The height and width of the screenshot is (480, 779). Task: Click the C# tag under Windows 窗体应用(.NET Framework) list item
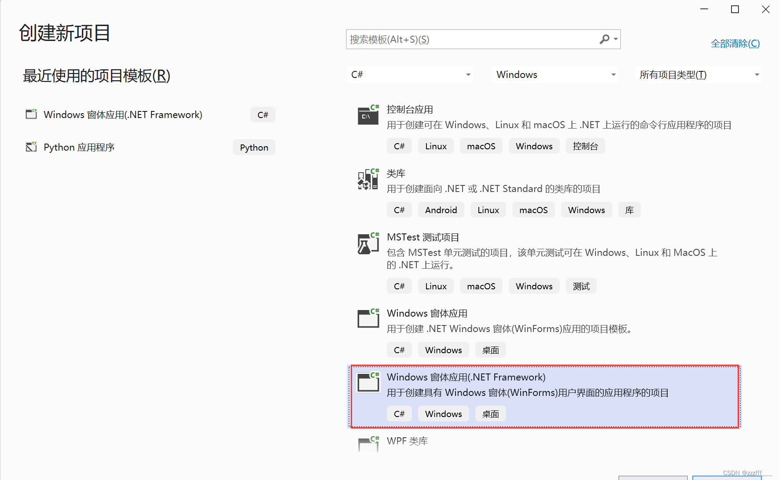(399, 414)
